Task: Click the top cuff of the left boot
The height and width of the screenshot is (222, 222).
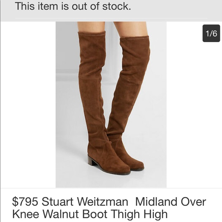Action: pyautogui.click(x=92, y=33)
